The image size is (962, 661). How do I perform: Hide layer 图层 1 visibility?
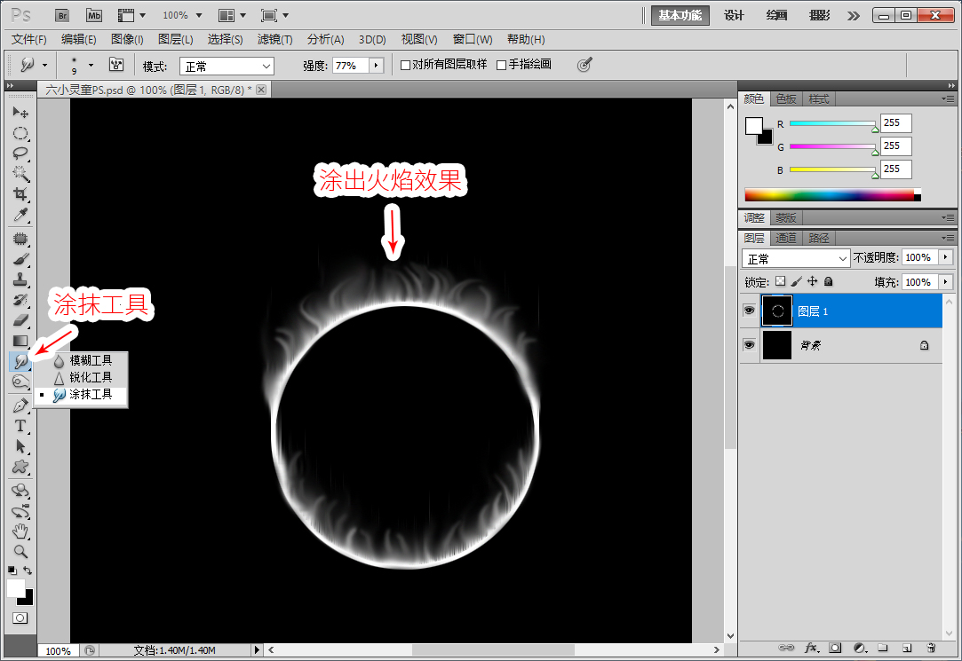tap(749, 311)
